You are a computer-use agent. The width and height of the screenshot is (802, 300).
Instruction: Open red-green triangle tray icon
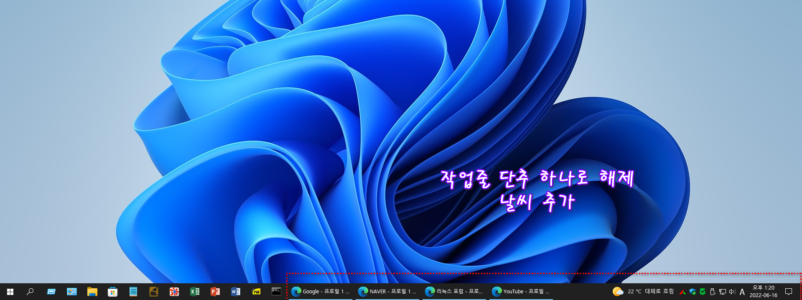(x=682, y=292)
